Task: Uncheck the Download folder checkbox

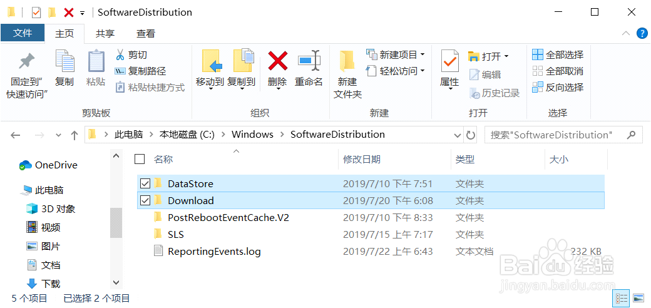Action: [145, 200]
